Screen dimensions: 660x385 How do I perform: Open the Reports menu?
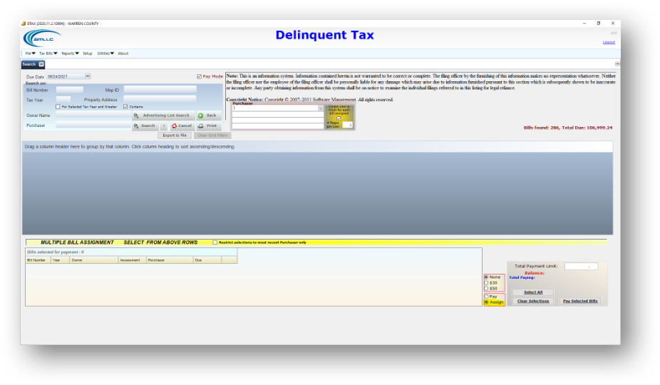click(x=70, y=53)
